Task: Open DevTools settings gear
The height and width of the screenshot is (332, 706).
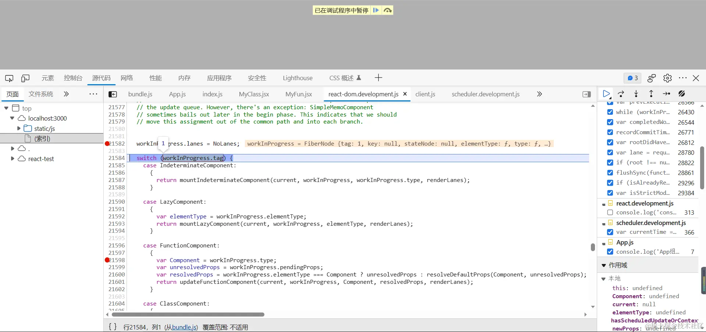Action: point(667,78)
